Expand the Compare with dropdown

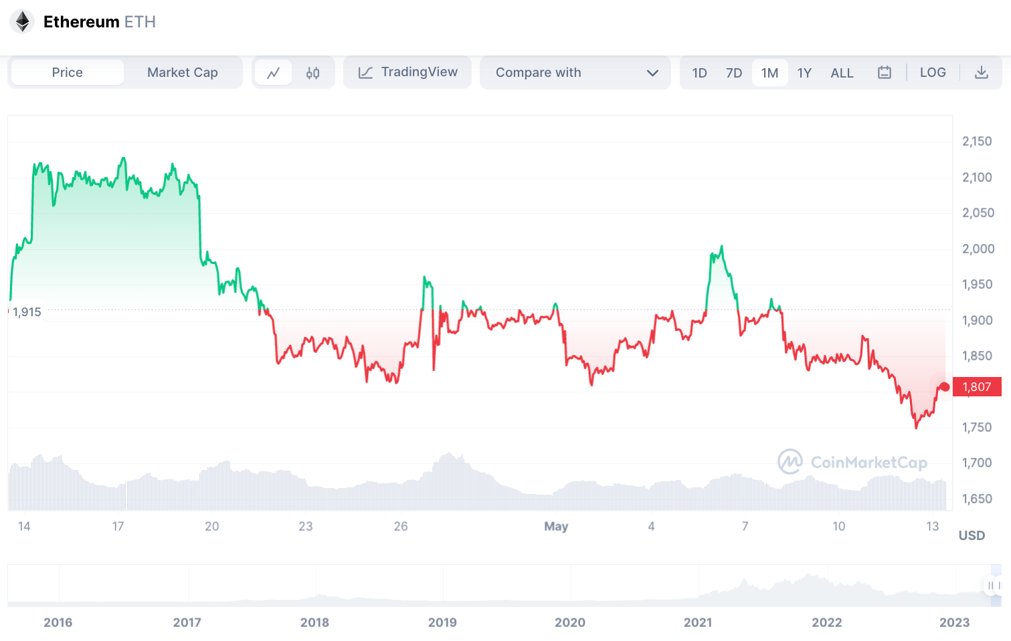[575, 72]
